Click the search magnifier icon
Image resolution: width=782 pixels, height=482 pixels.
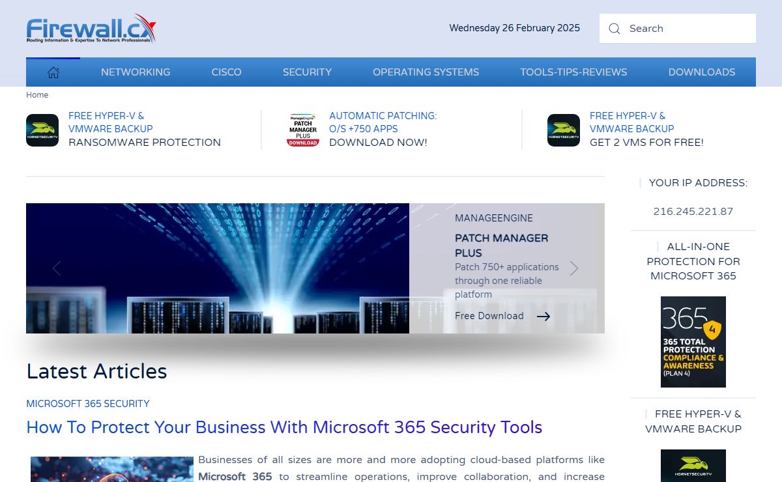[x=614, y=29]
